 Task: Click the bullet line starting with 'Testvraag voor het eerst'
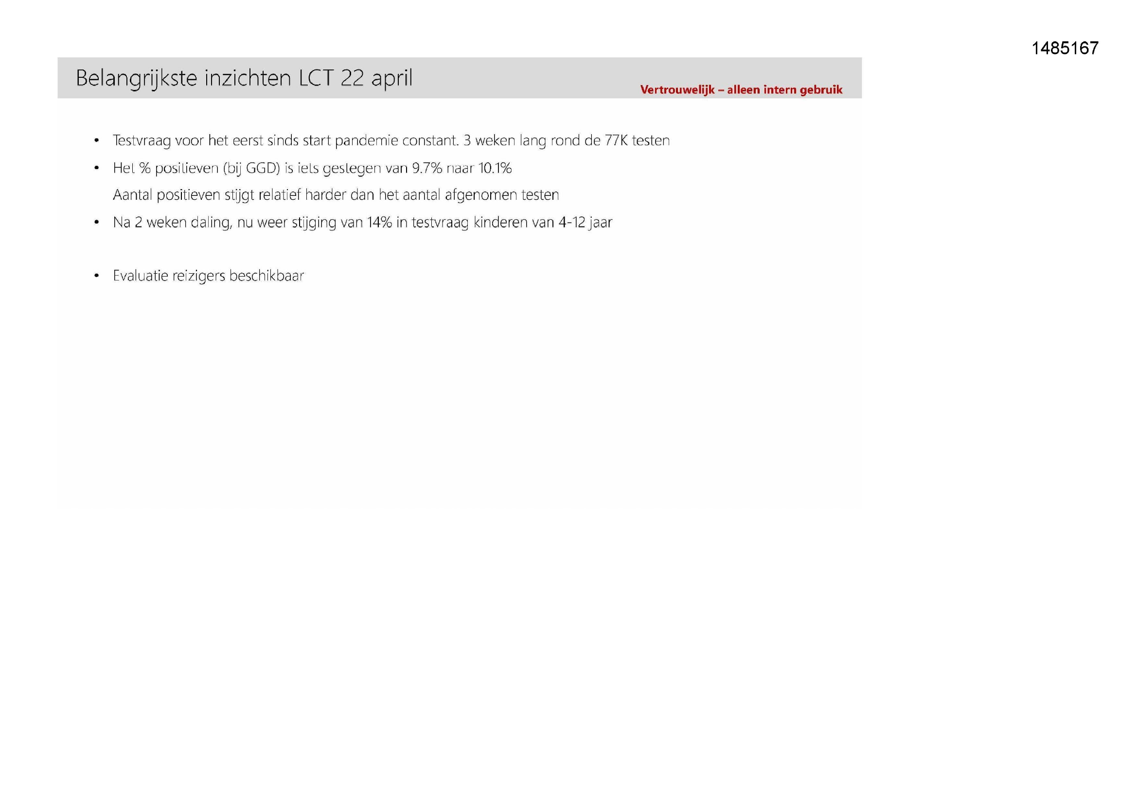[x=391, y=140]
